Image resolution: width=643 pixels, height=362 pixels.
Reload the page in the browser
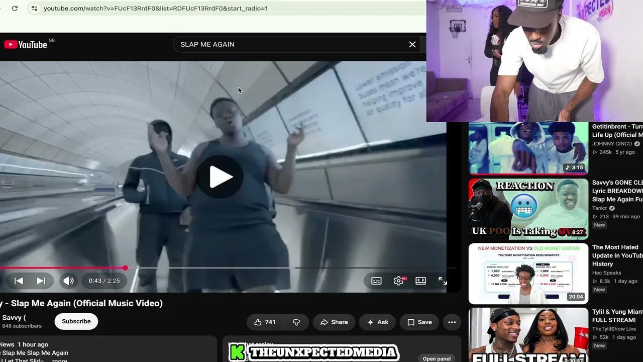pos(15,9)
